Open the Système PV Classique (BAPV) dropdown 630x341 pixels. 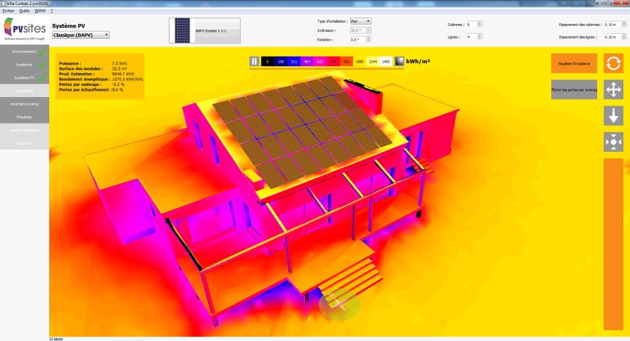click(x=81, y=35)
